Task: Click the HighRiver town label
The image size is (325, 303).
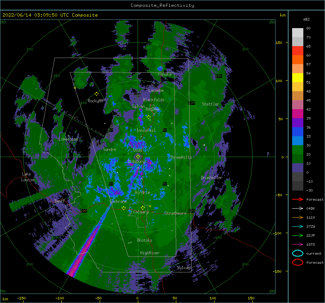Action: [150, 253]
